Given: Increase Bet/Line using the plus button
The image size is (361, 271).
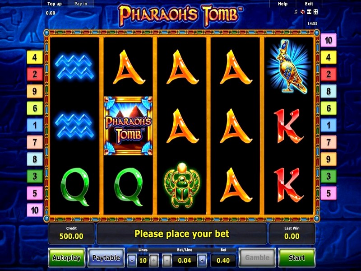Looking at the screenshot, I should 202,261.
